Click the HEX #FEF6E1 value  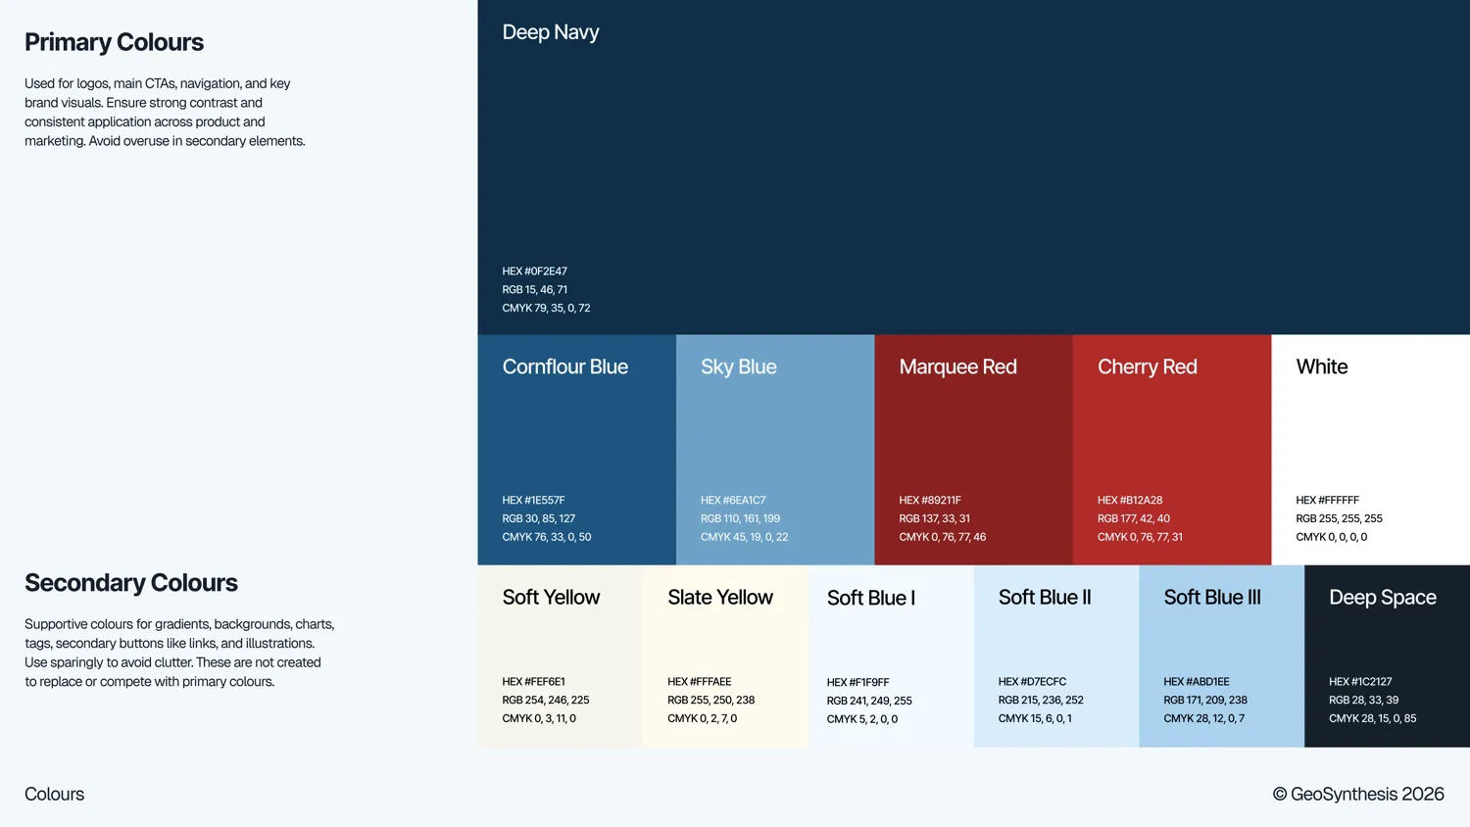tap(534, 682)
